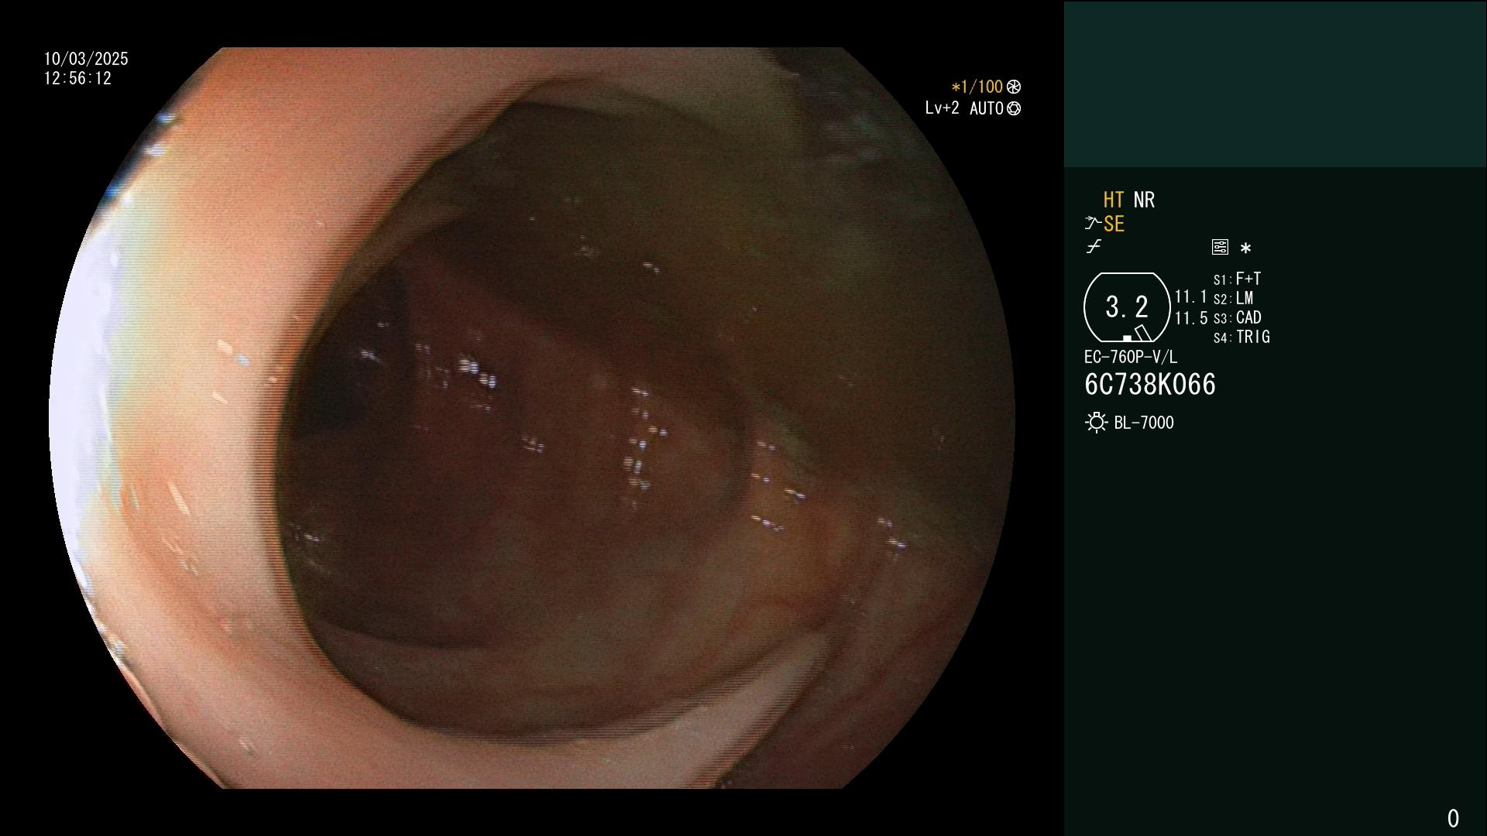Click the NR noise reduction indicator

(1144, 200)
